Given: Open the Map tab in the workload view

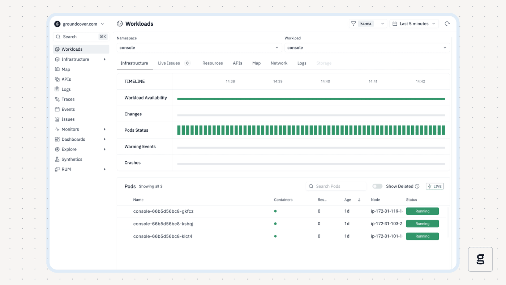Looking at the screenshot, I should [256, 63].
